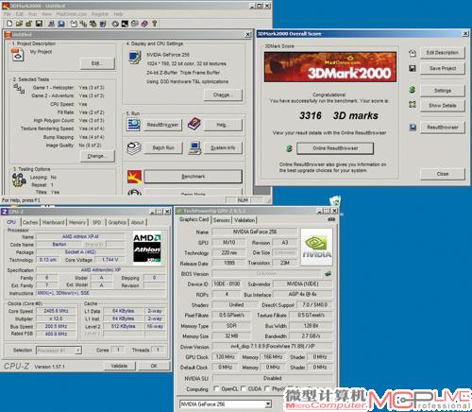Click the Batch Run stacked pages icon

(134, 148)
